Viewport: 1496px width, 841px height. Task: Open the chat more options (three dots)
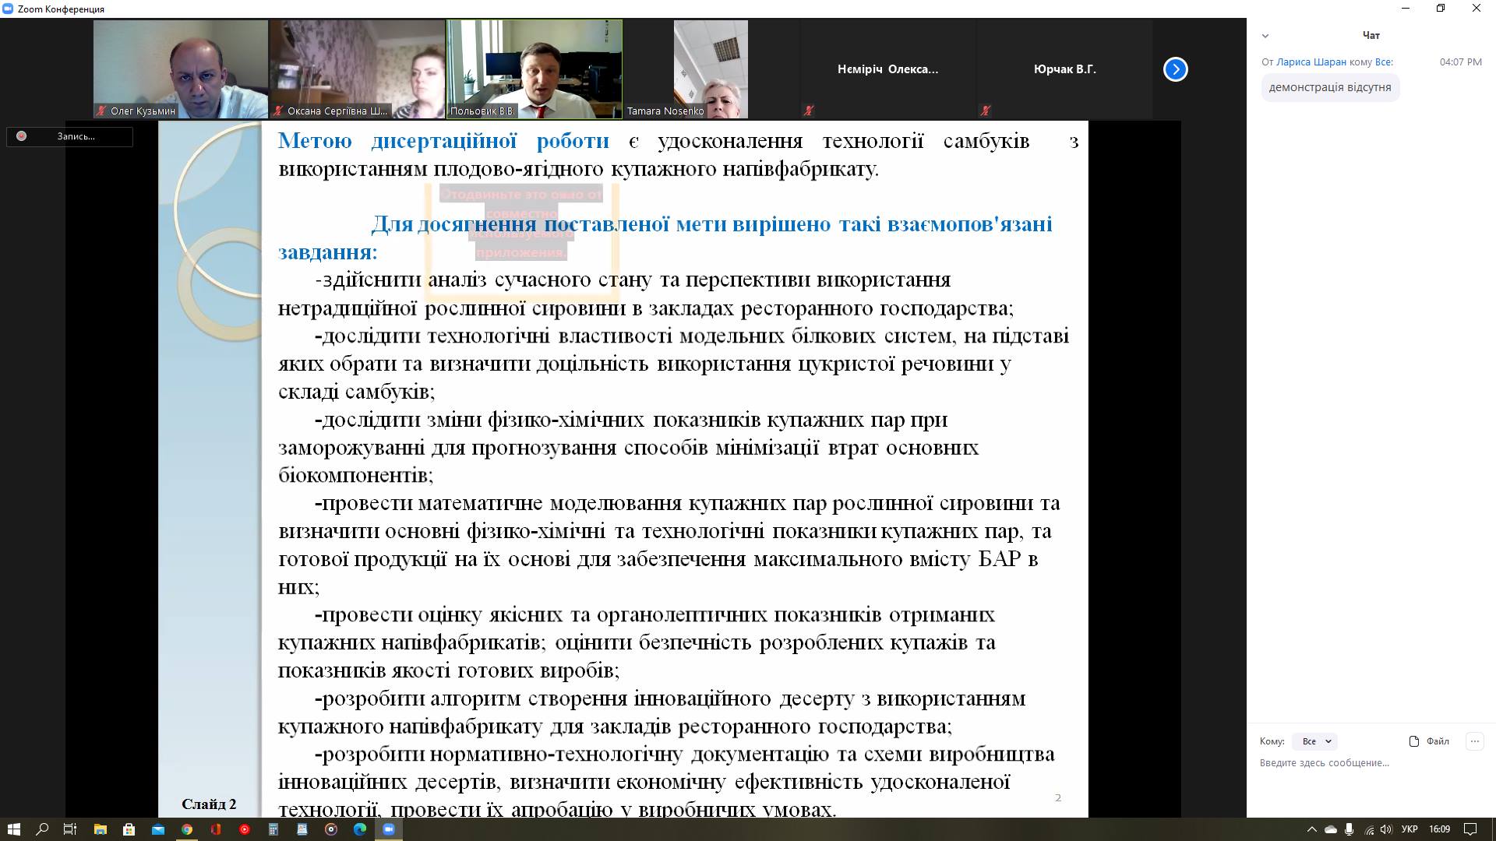pyautogui.click(x=1474, y=741)
